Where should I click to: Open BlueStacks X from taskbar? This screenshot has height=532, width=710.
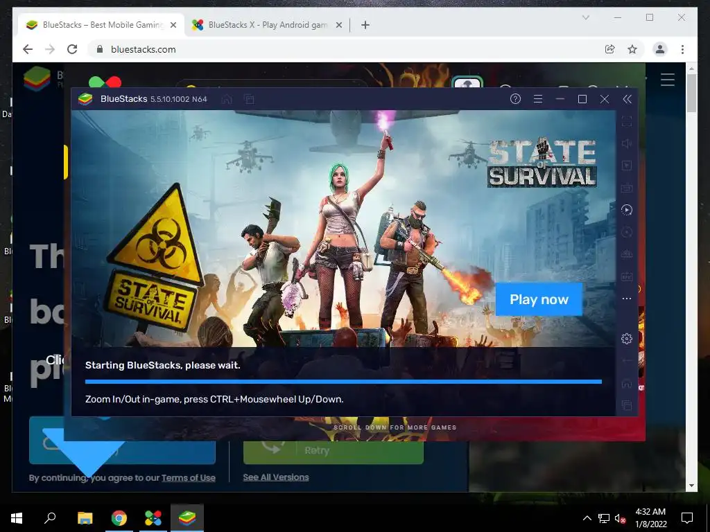(153, 518)
